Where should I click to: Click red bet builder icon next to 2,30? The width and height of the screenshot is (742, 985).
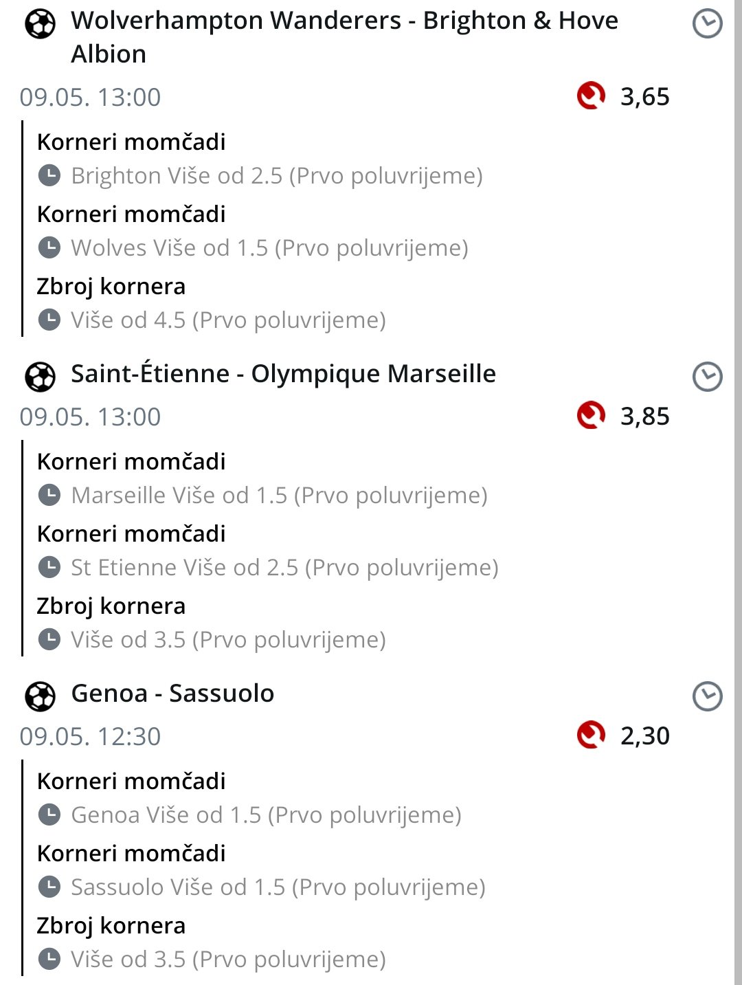click(x=591, y=735)
